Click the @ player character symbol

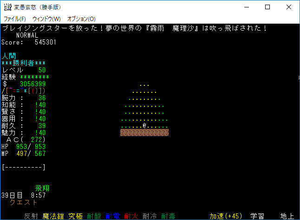point(144,126)
